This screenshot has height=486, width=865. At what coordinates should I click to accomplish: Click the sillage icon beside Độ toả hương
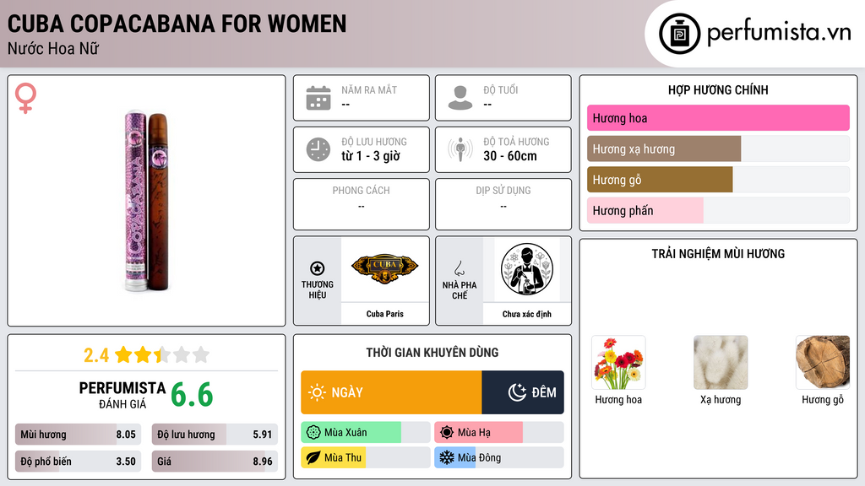click(460, 149)
